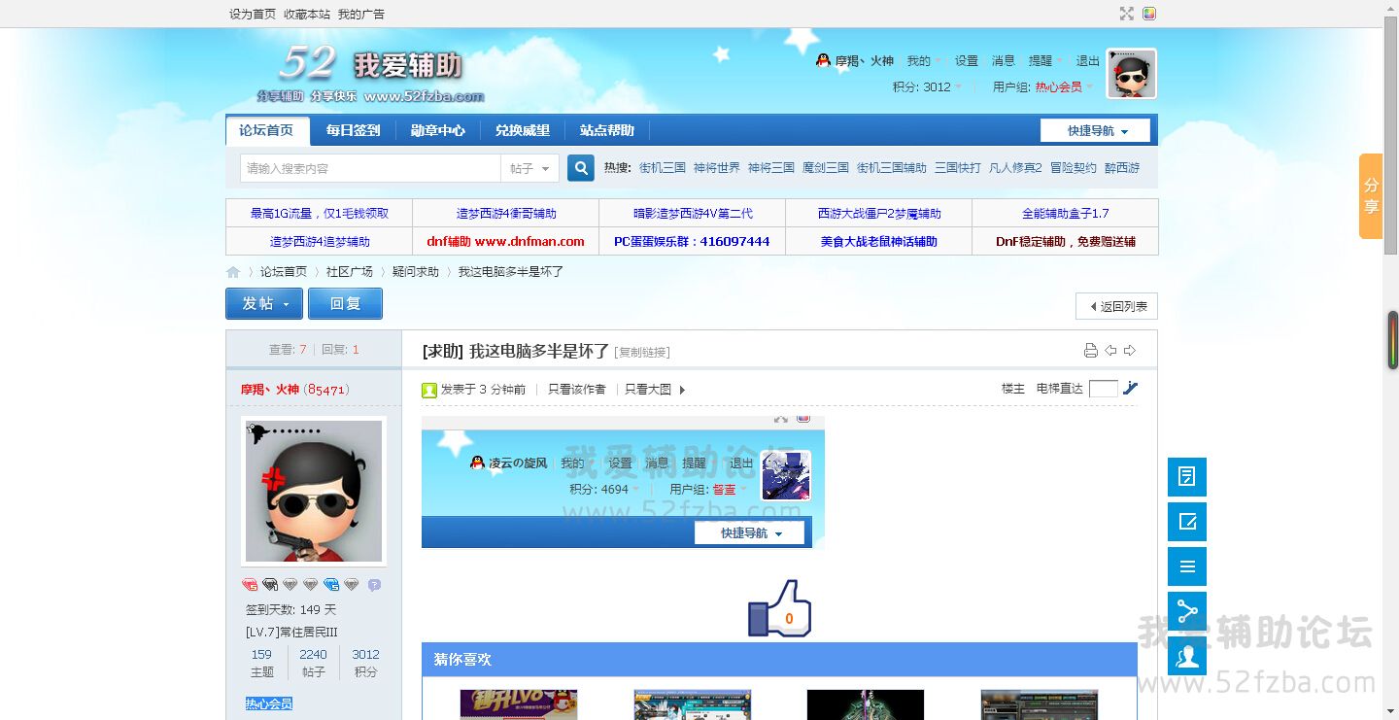Click the floating list-menu icon on right

point(1187,566)
